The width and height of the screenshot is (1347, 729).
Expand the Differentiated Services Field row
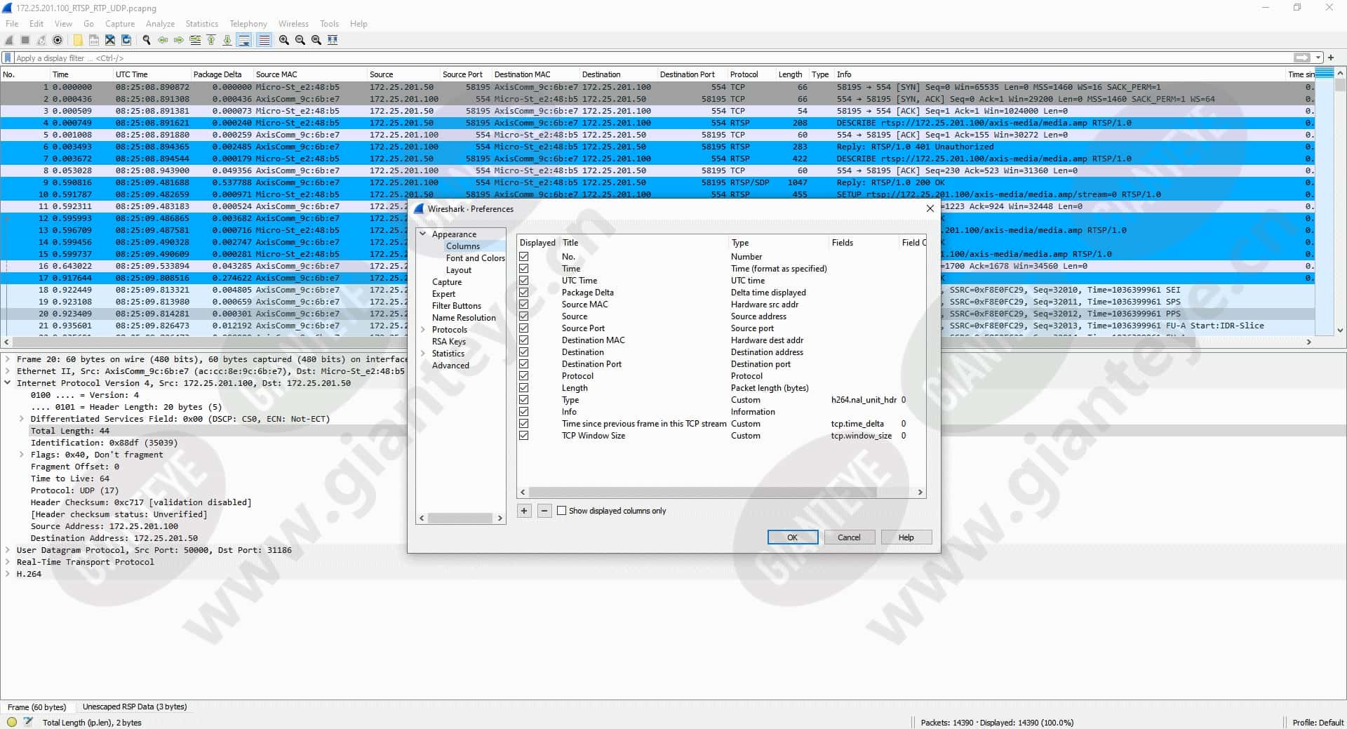pos(22,419)
